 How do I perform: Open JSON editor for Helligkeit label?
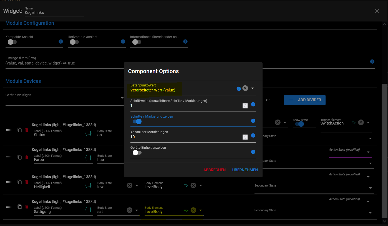coord(88,185)
